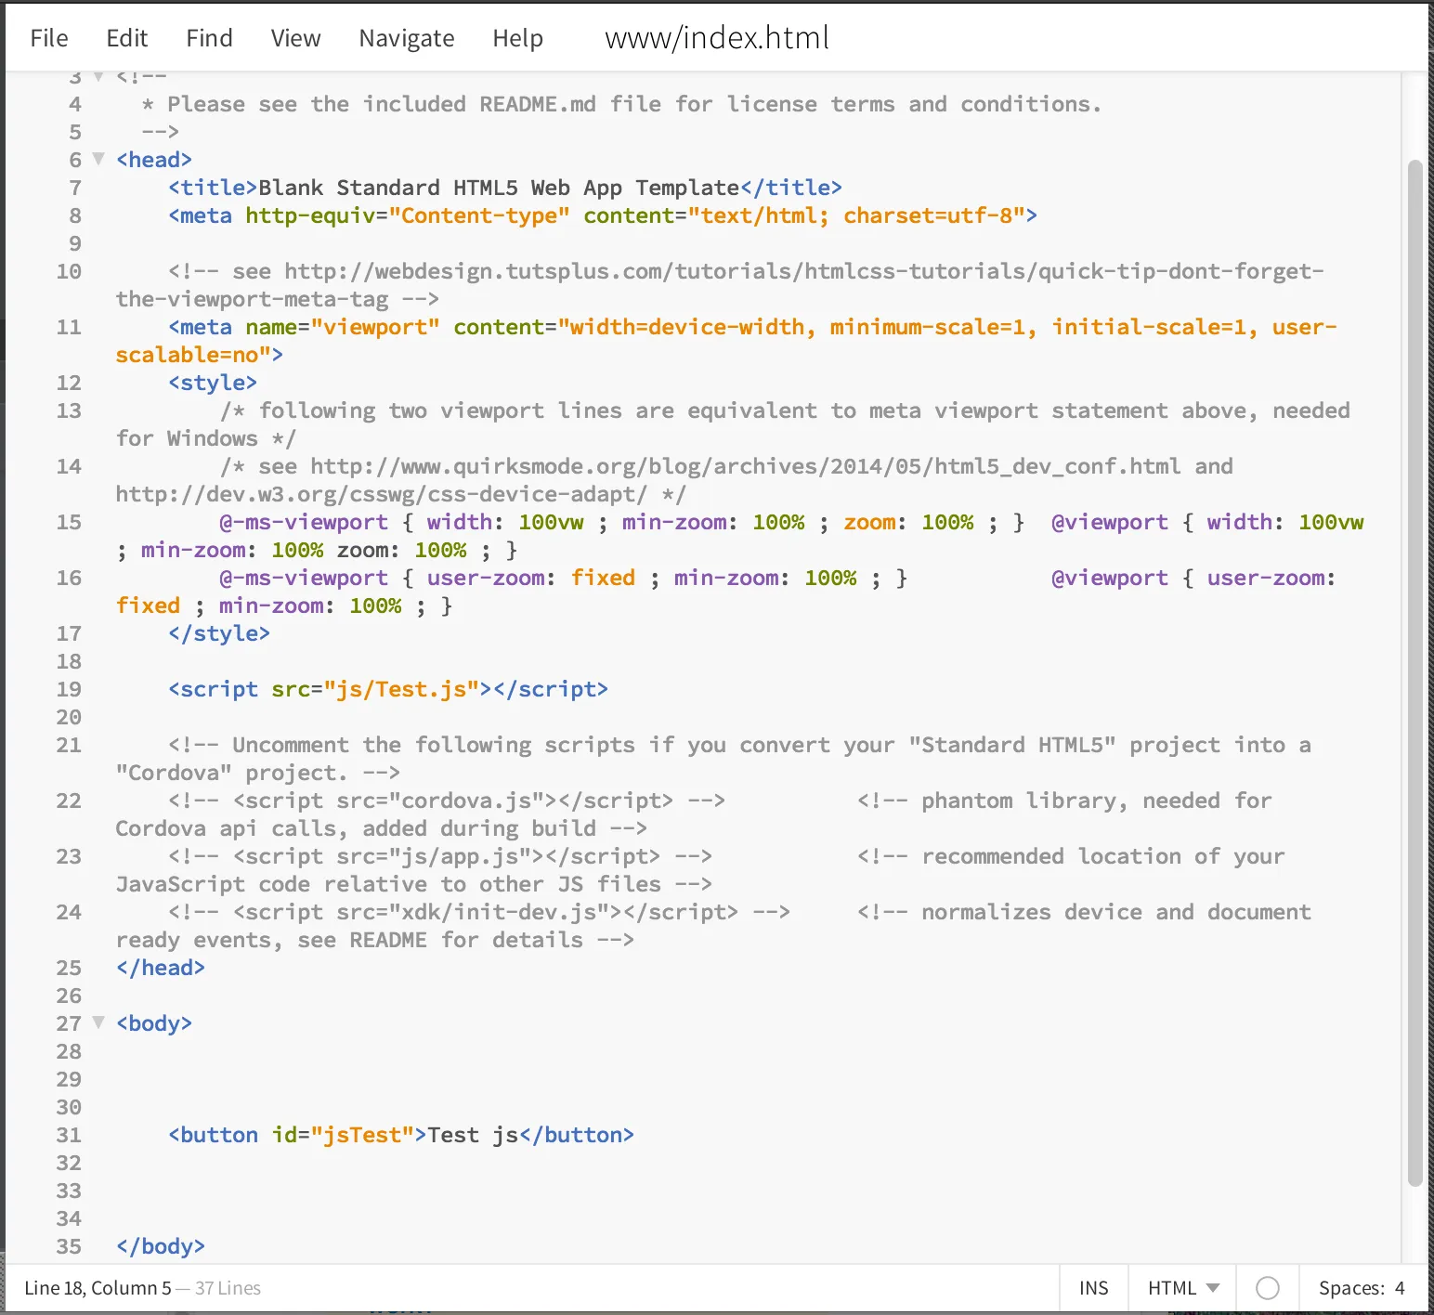Click the closing </body> tag

click(x=161, y=1246)
